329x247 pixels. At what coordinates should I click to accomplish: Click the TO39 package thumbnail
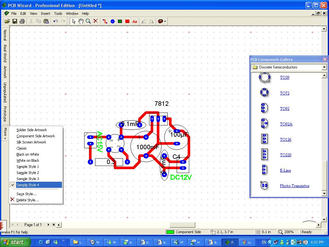(x=265, y=78)
